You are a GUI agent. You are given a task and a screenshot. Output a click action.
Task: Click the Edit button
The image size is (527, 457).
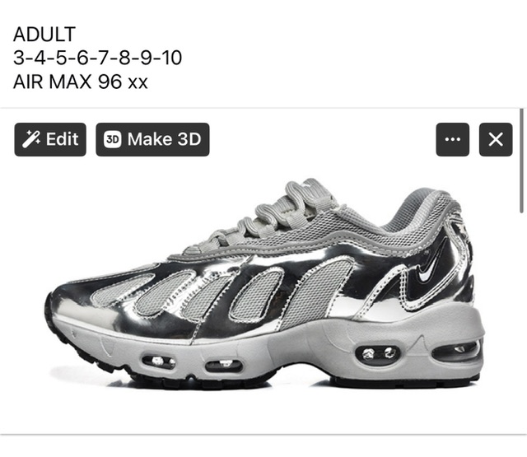50,139
